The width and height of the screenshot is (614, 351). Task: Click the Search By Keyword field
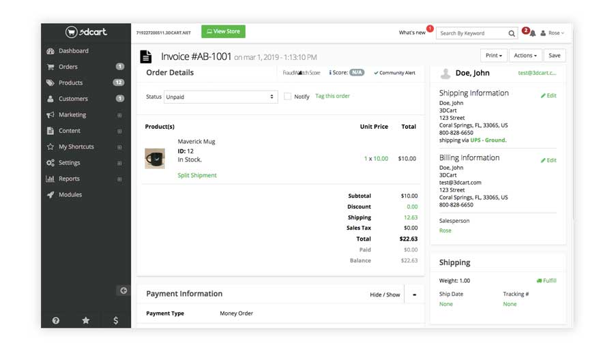pyautogui.click(x=472, y=33)
